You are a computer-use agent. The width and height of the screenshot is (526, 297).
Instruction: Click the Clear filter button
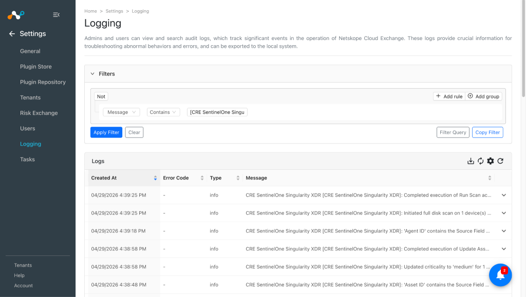[x=134, y=132]
